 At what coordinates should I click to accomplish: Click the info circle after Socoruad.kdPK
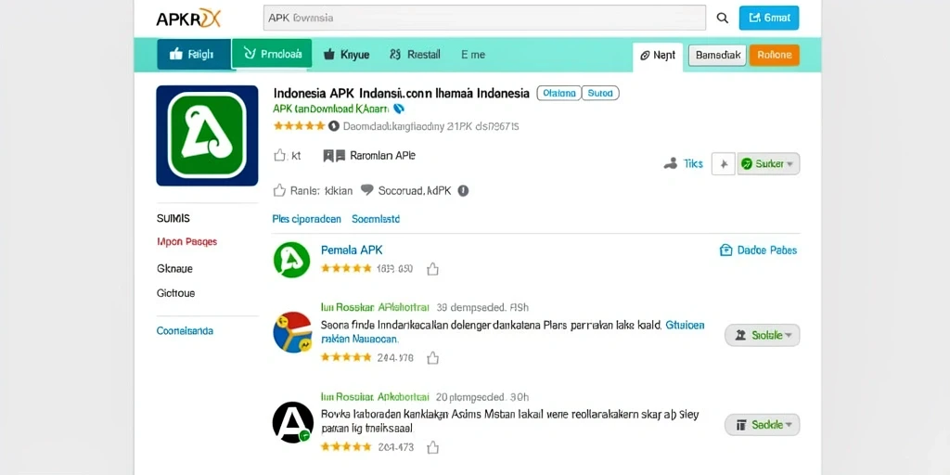pos(463,191)
